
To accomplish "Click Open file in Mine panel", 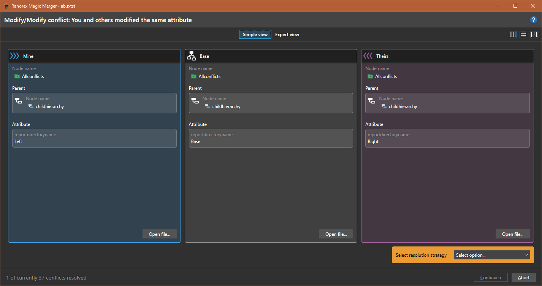I will click(160, 234).
